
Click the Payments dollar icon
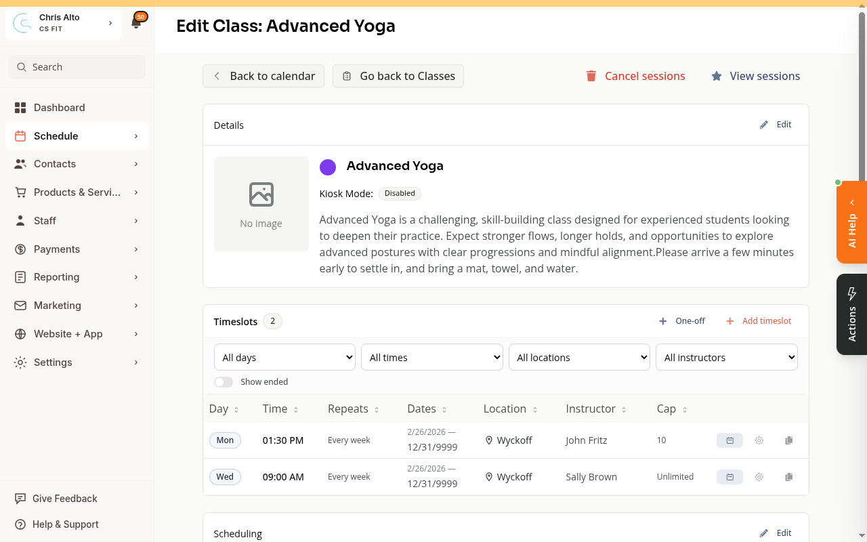pyautogui.click(x=20, y=249)
